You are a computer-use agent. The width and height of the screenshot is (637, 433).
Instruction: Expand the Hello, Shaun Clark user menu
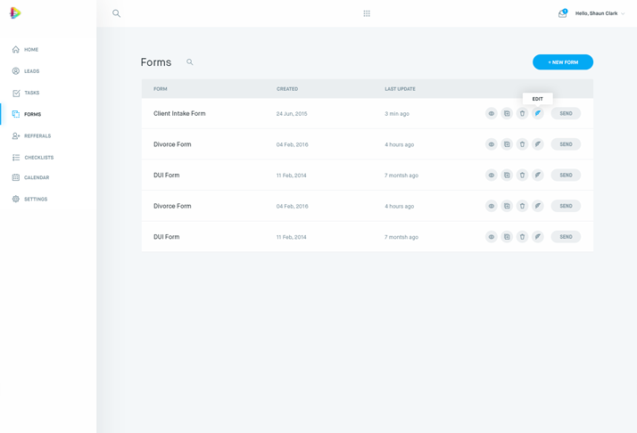tap(600, 13)
